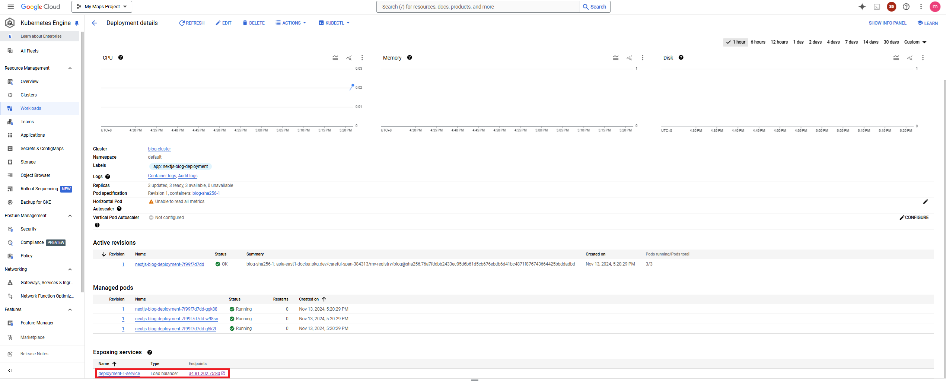Click the Disk chart help icon
Viewport: 946px width, 381px height.
(x=681, y=58)
